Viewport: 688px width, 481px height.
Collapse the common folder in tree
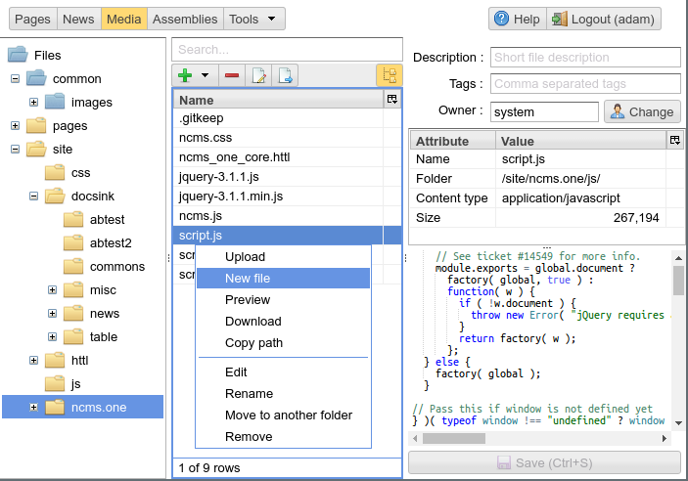pyautogui.click(x=16, y=79)
